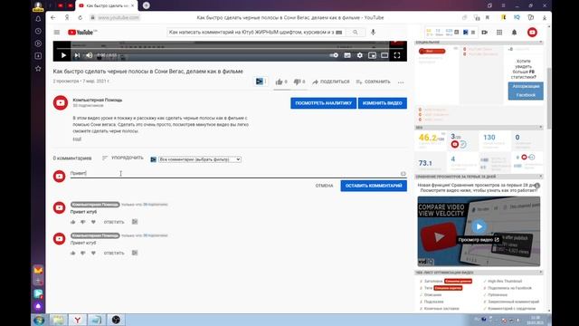Like the video with thumbs up

pyautogui.click(x=279, y=81)
